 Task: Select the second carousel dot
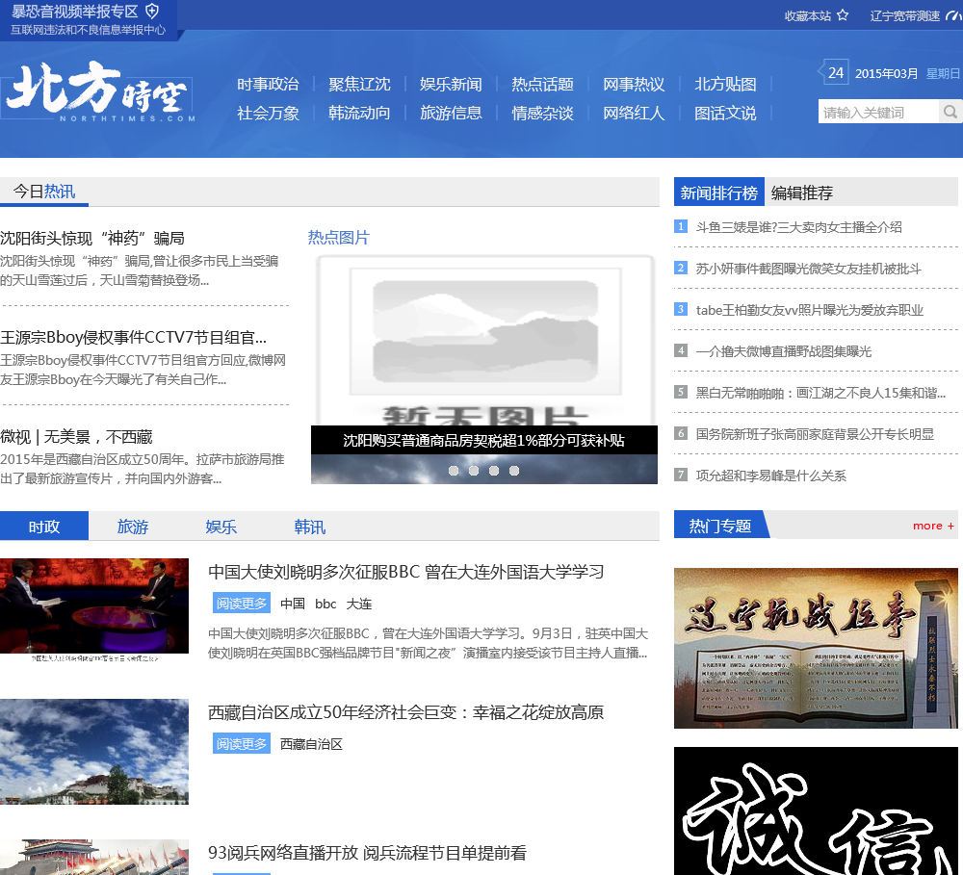click(x=474, y=471)
